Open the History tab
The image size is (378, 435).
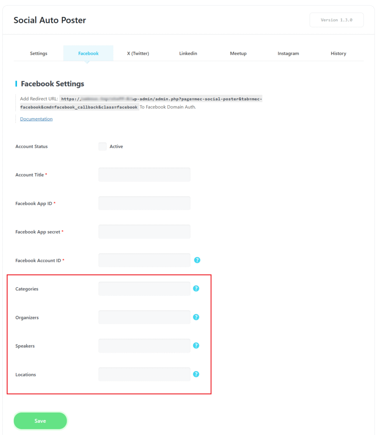338,54
